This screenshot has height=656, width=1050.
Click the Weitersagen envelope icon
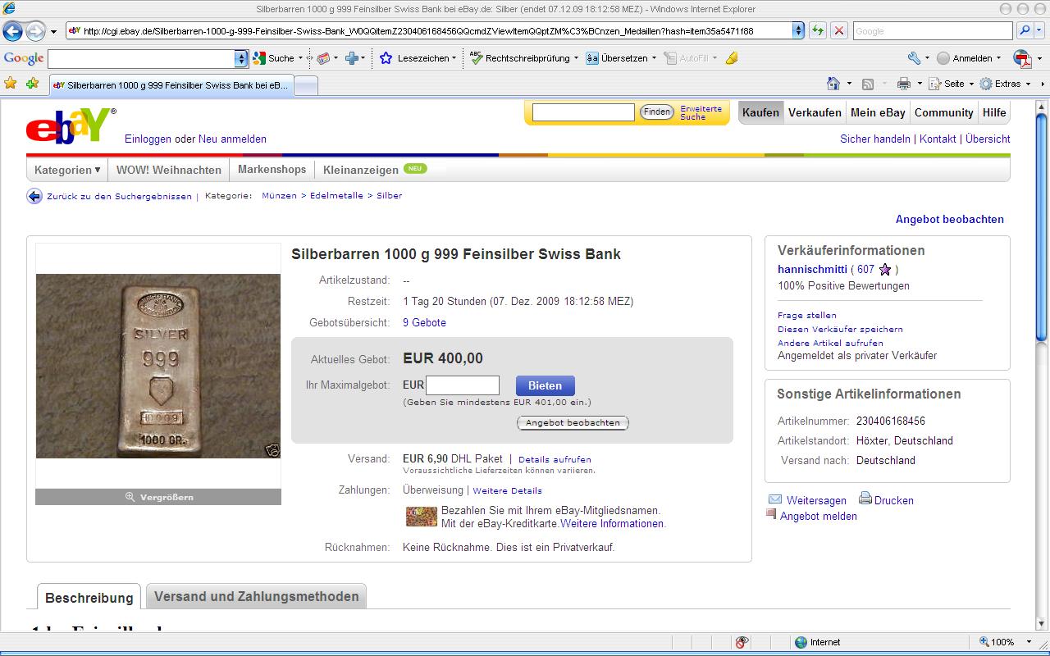(x=775, y=499)
